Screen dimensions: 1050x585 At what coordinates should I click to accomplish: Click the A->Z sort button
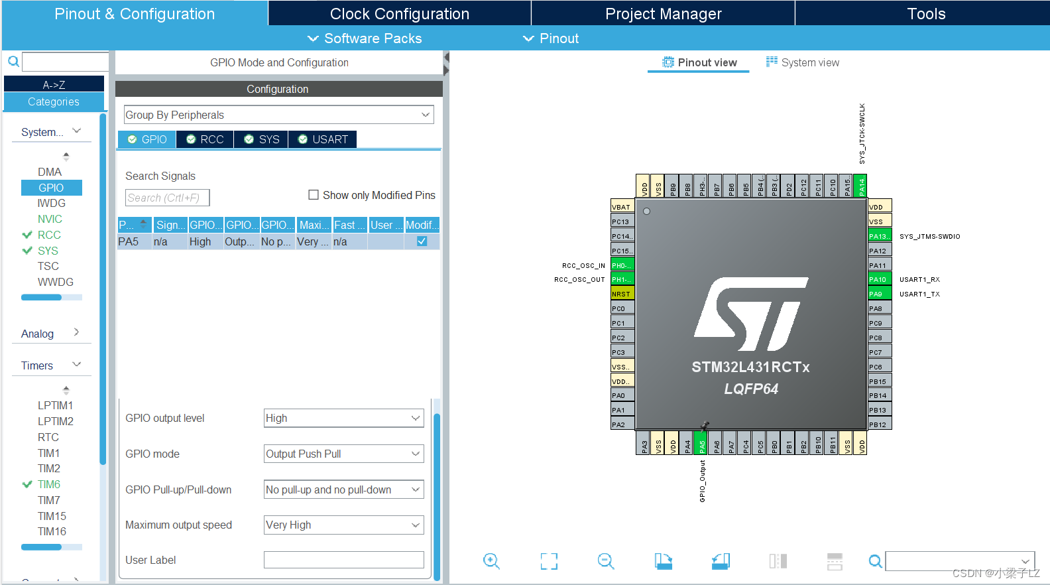tap(54, 84)
